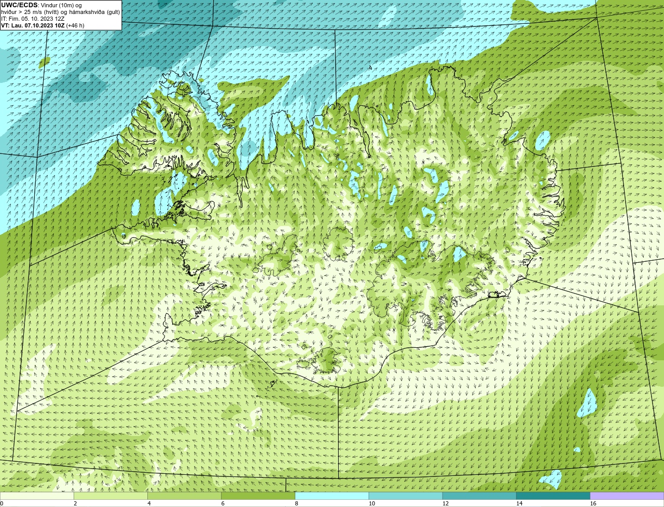Click the '6' label on the color scale
The height and width of the screenshot is (507, 664).
pyautogui.click(x=223, y=503)
